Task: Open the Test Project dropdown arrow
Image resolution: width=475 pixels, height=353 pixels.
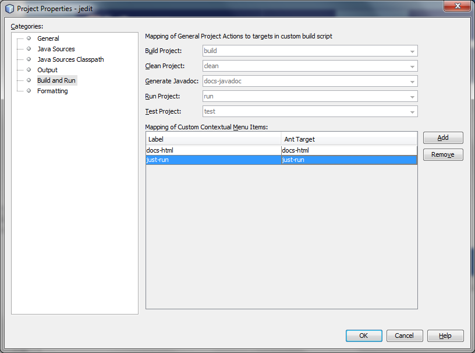Action: (412, 112)
